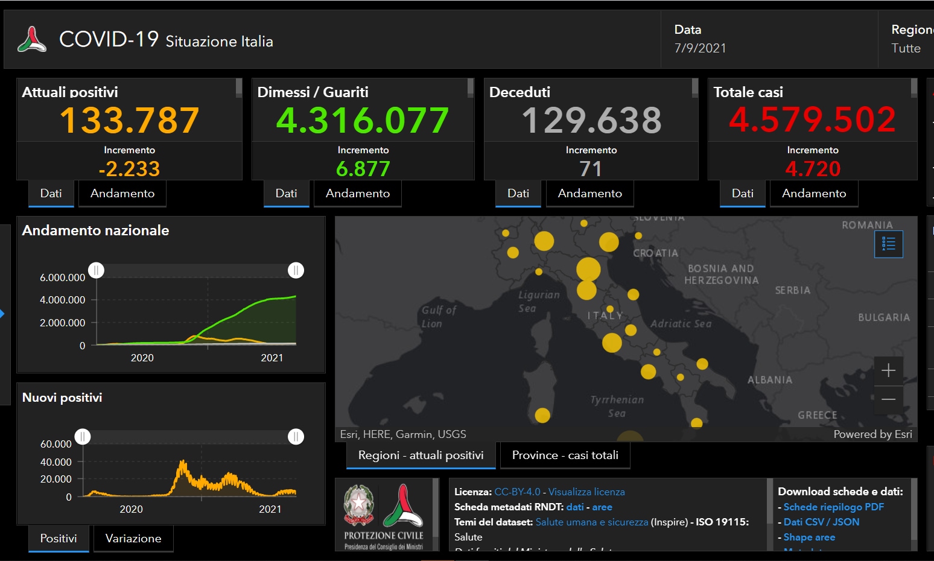This screenshot has height=561, width=934.
Task: Zoom in on the Italy map
Action: 888,370
